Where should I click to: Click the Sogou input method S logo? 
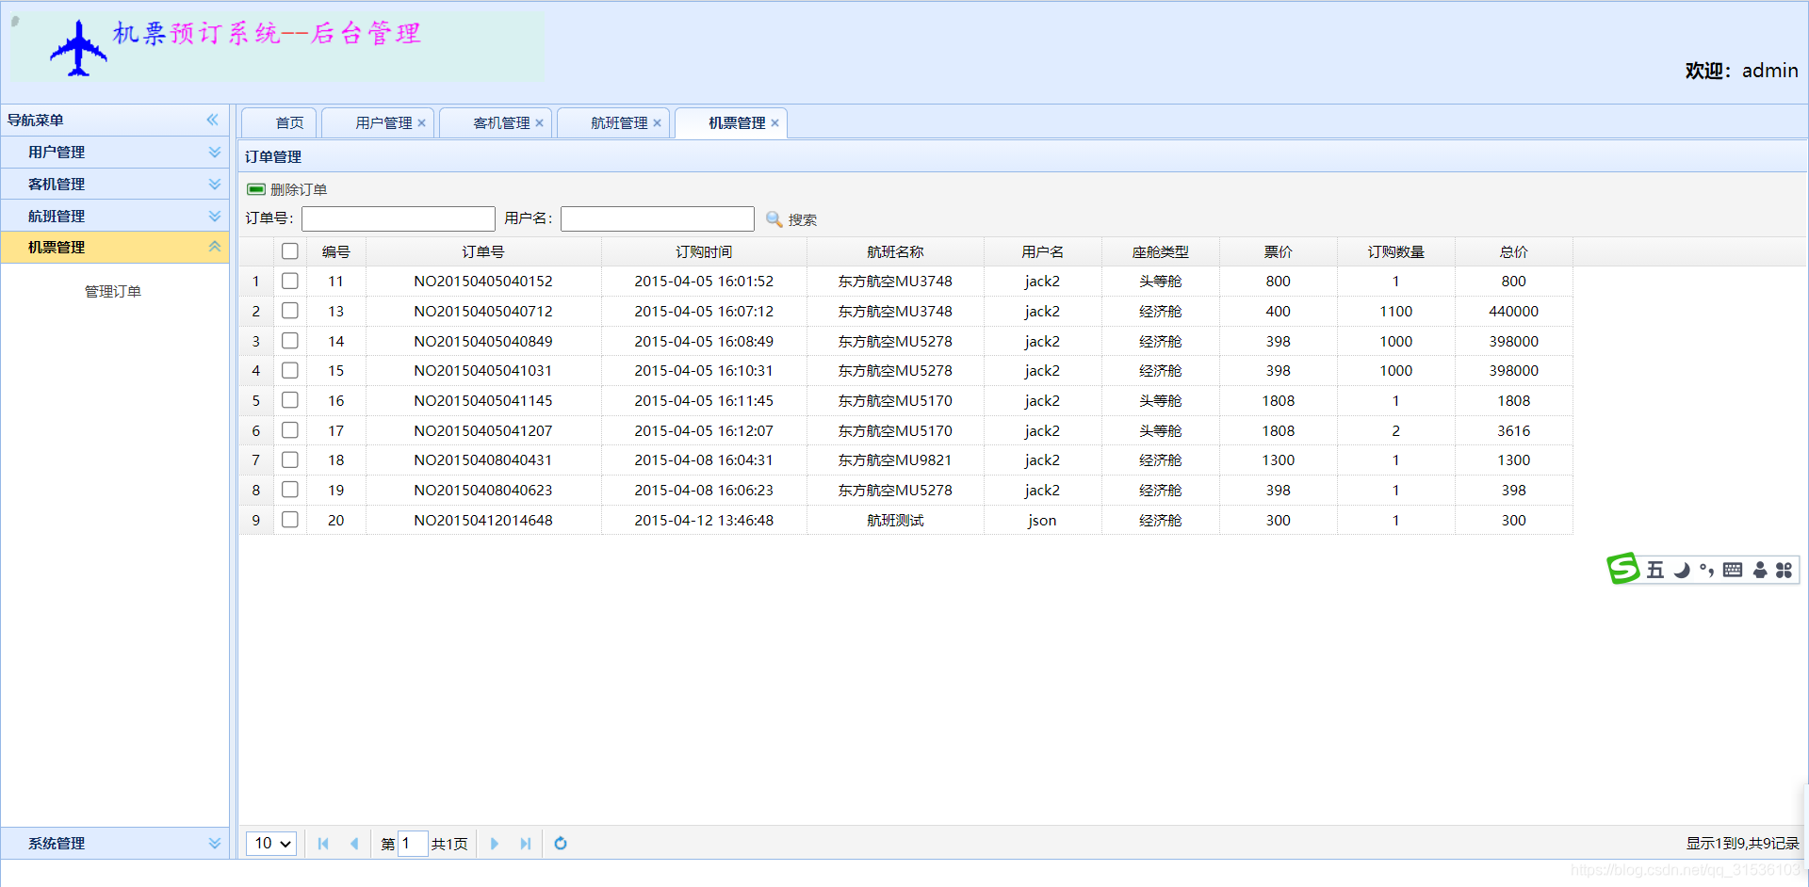click(1622, 568)
